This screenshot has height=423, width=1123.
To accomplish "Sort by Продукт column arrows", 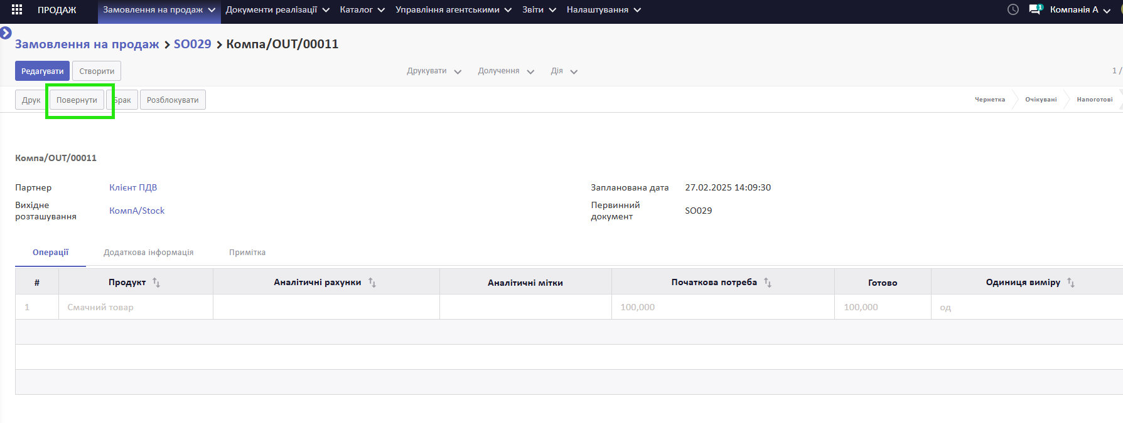I will (156, 283).
